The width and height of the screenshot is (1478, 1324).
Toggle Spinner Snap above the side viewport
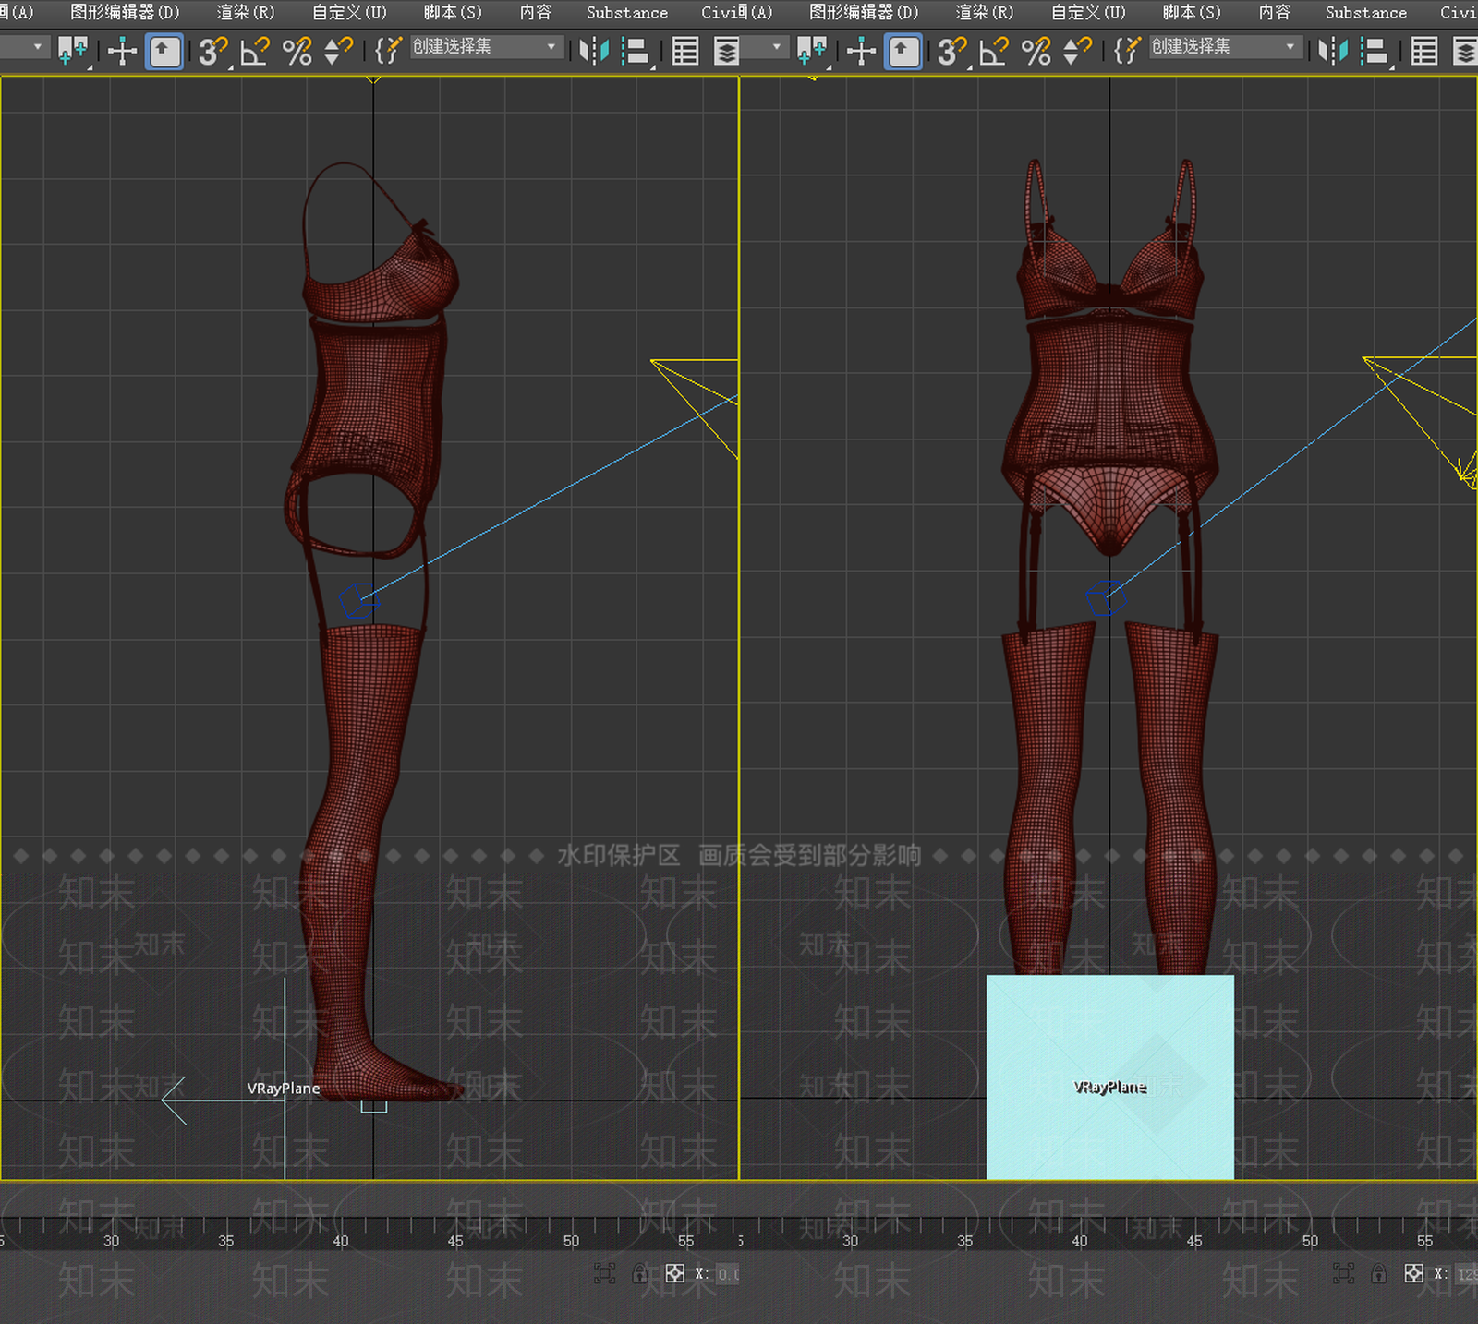(338, 51)
